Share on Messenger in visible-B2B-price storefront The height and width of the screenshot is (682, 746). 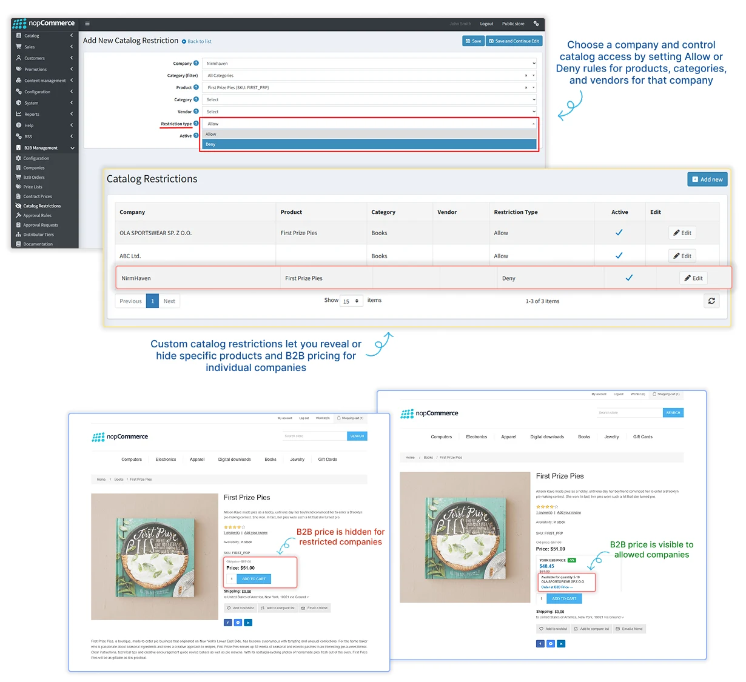tap(551, 644)
